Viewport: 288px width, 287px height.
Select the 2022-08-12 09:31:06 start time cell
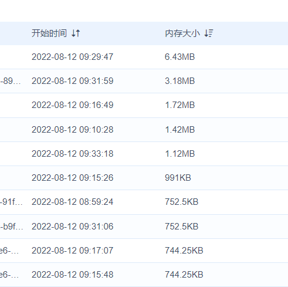[73, 227]
